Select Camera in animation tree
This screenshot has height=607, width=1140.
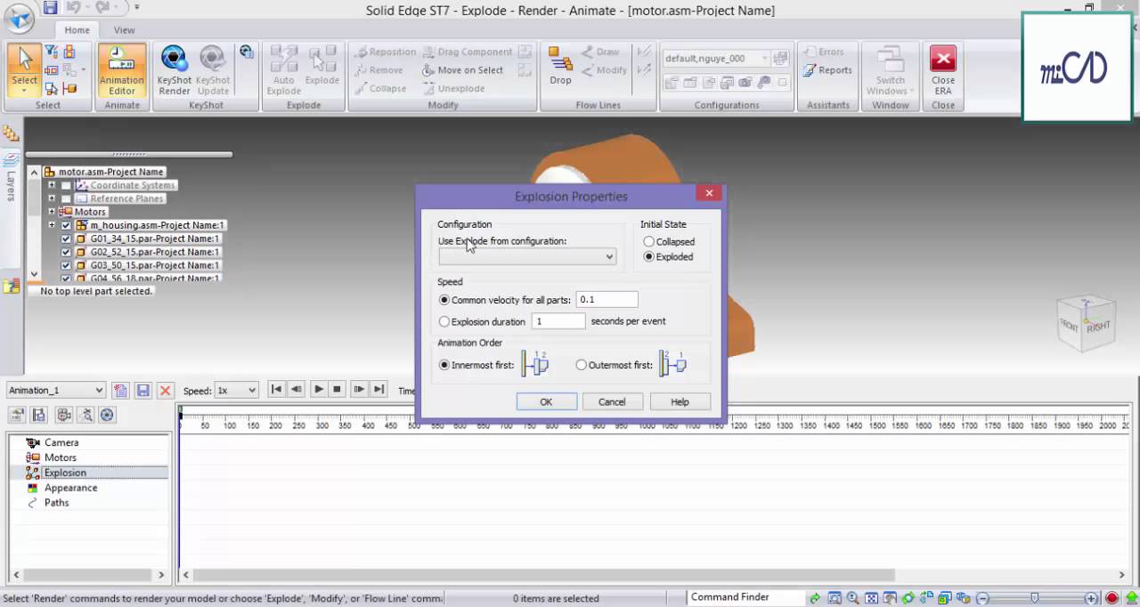tap(61, 442)
